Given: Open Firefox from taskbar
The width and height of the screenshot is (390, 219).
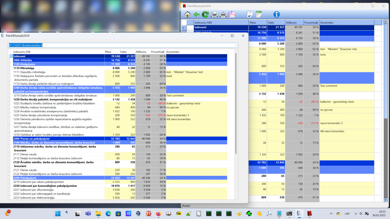Looking at the screenshot, I should [158, 214].
